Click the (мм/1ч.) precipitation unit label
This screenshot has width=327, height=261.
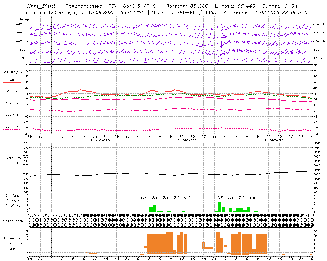[13, 205]
